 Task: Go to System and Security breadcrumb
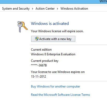(16, 9)
